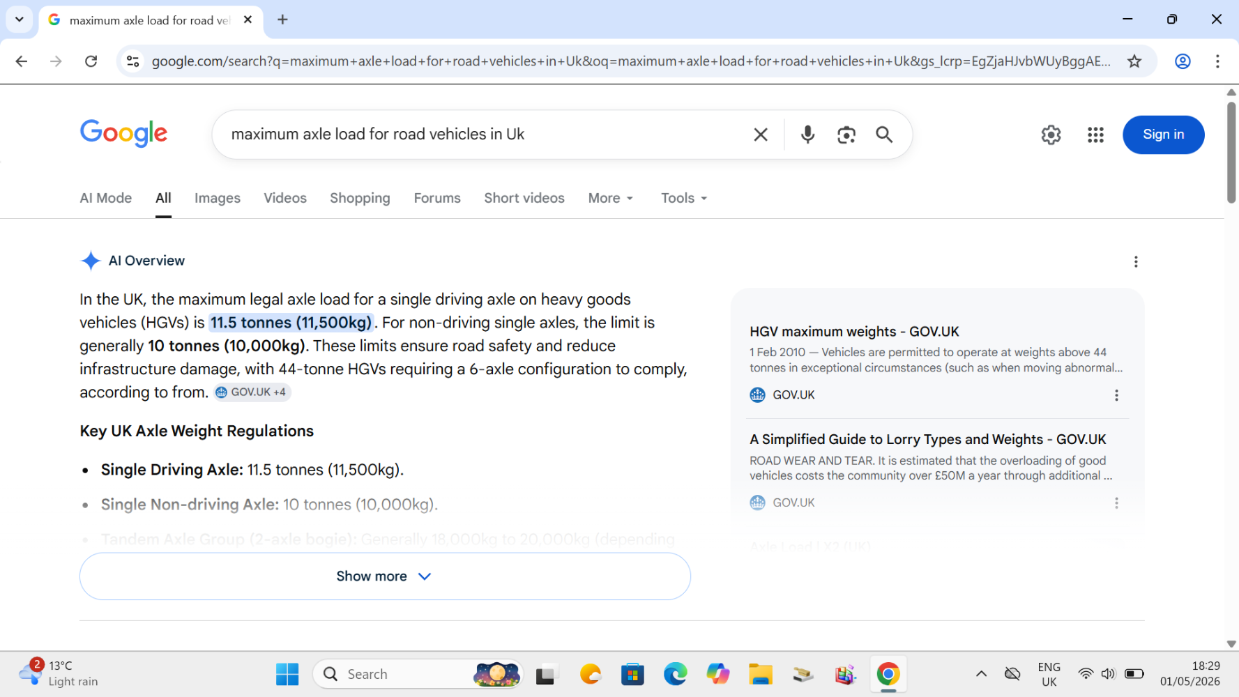The width and height of the screenshot is (1239, 697).
Task: Bookmark this page with the star icon
Action: click(1134, 61)
